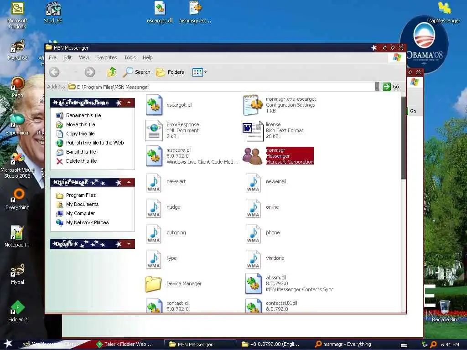Viewport: 467px width, 350px height.
Task: Select the Fiddler 2 desktop shortcut
Action: (17, 311)
